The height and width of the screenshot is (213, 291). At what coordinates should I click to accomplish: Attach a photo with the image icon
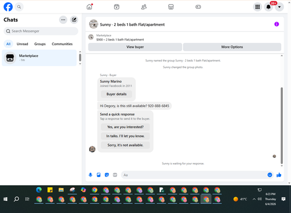coord(99,175)
